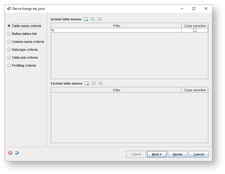Open help via the lifebuoy icon
This screenshot has height=174, width=225.
[10, 153]
